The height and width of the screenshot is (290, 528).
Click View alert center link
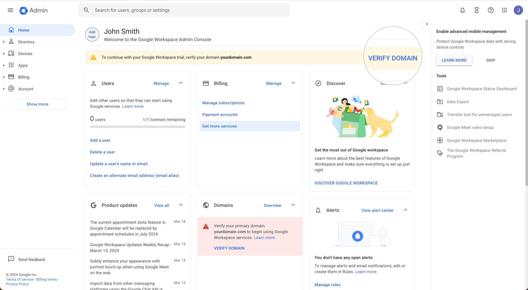pos(377,210)
